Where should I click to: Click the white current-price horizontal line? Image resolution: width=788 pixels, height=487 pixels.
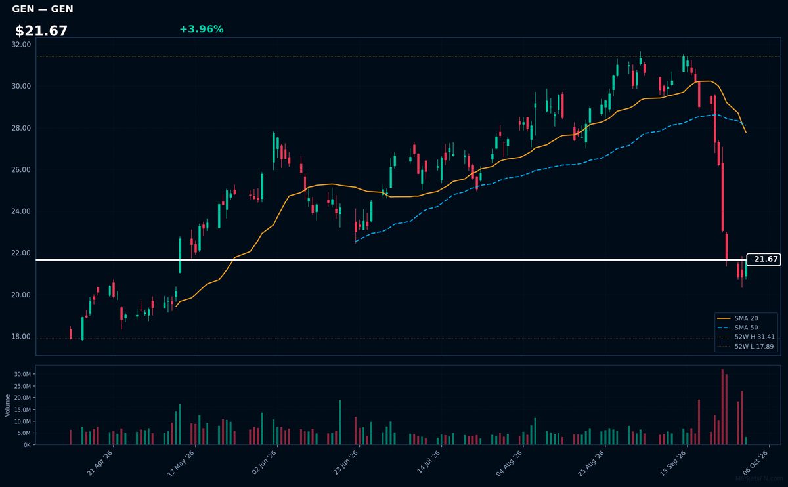click(391, 260)
